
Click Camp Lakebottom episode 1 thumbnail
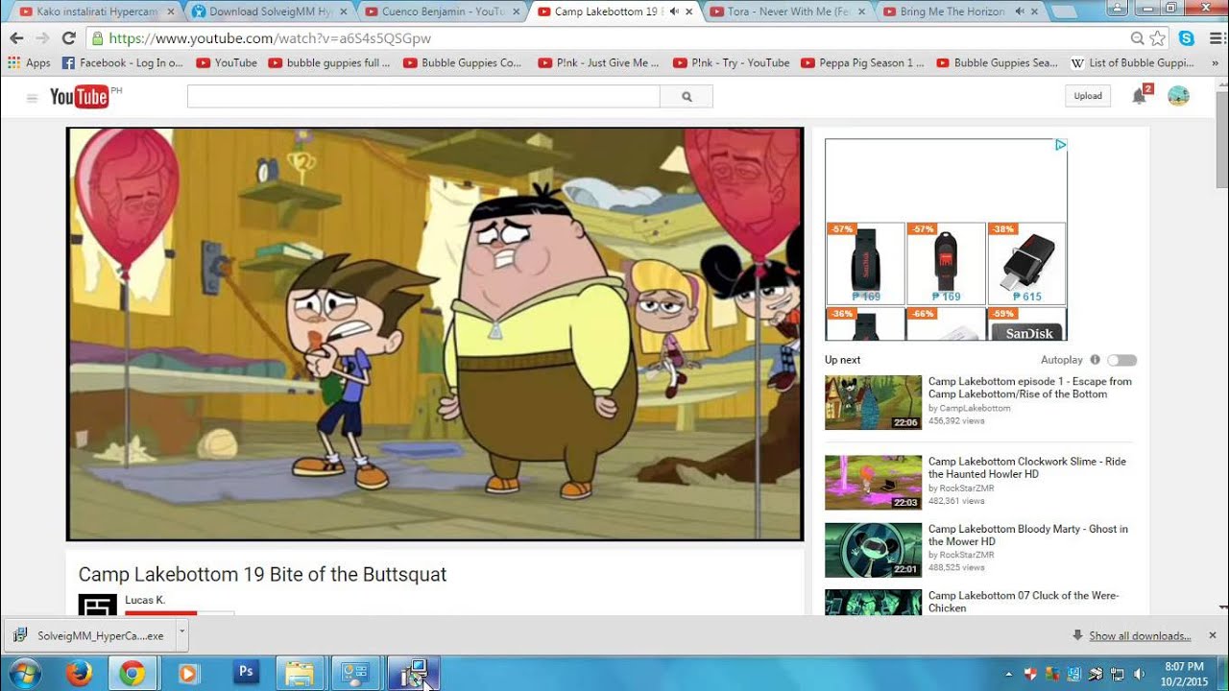pos(873,402)
